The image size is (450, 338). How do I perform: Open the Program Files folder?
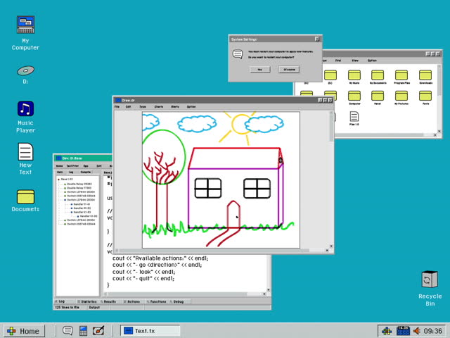coord(401,75)
